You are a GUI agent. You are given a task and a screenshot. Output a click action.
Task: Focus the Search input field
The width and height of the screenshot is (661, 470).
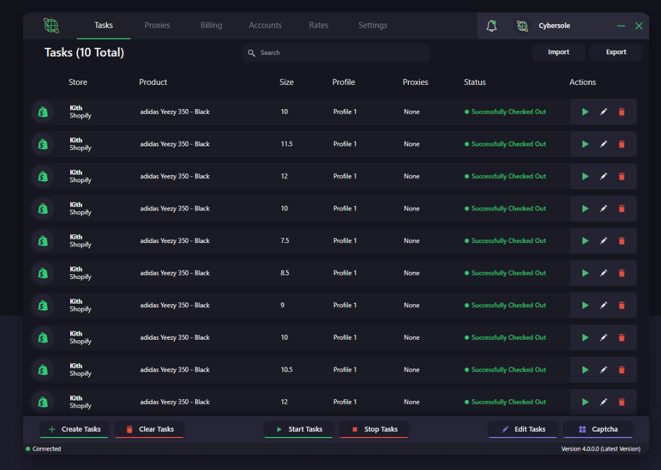coord(336,53)
